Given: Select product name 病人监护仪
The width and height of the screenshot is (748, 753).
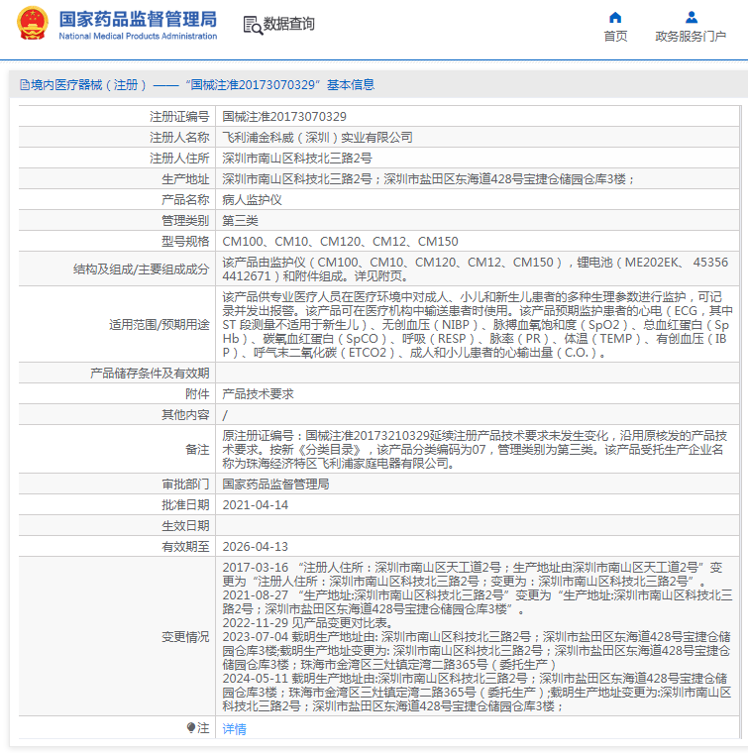Looking at the screenshot, I should click(x=252, y=200).
